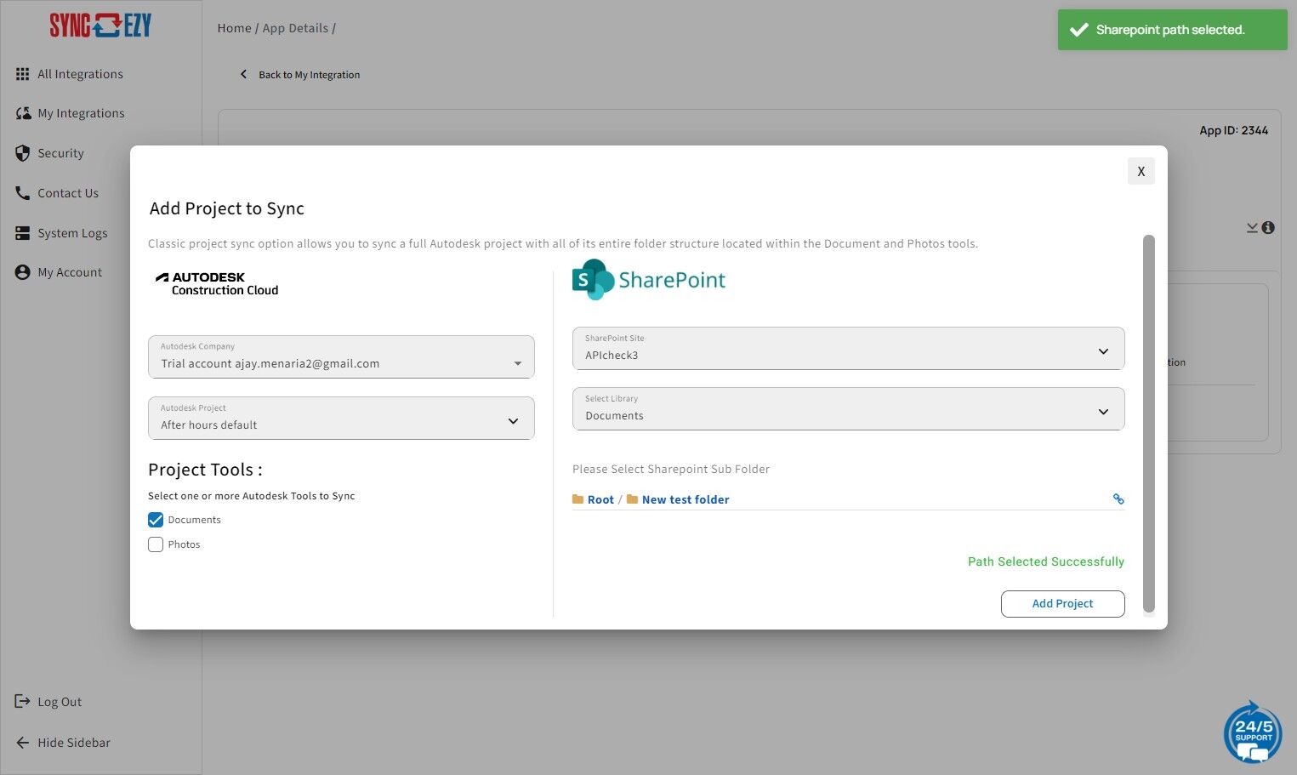Click the App ID: 2344 text
Image resolution: width=1297 pixels, height=775 pixels.
pos(1234,130)
